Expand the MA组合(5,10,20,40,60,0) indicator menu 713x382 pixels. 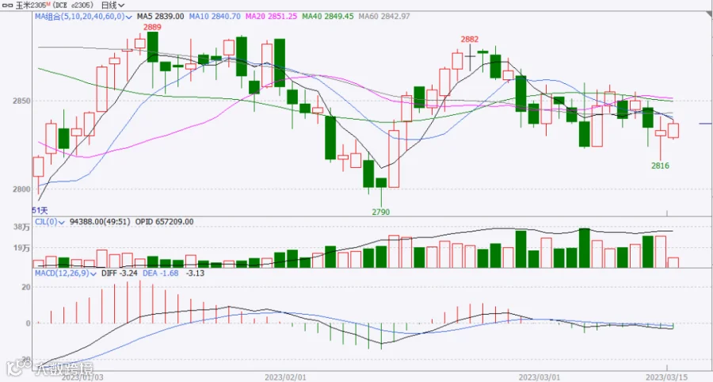click(84, 17)
